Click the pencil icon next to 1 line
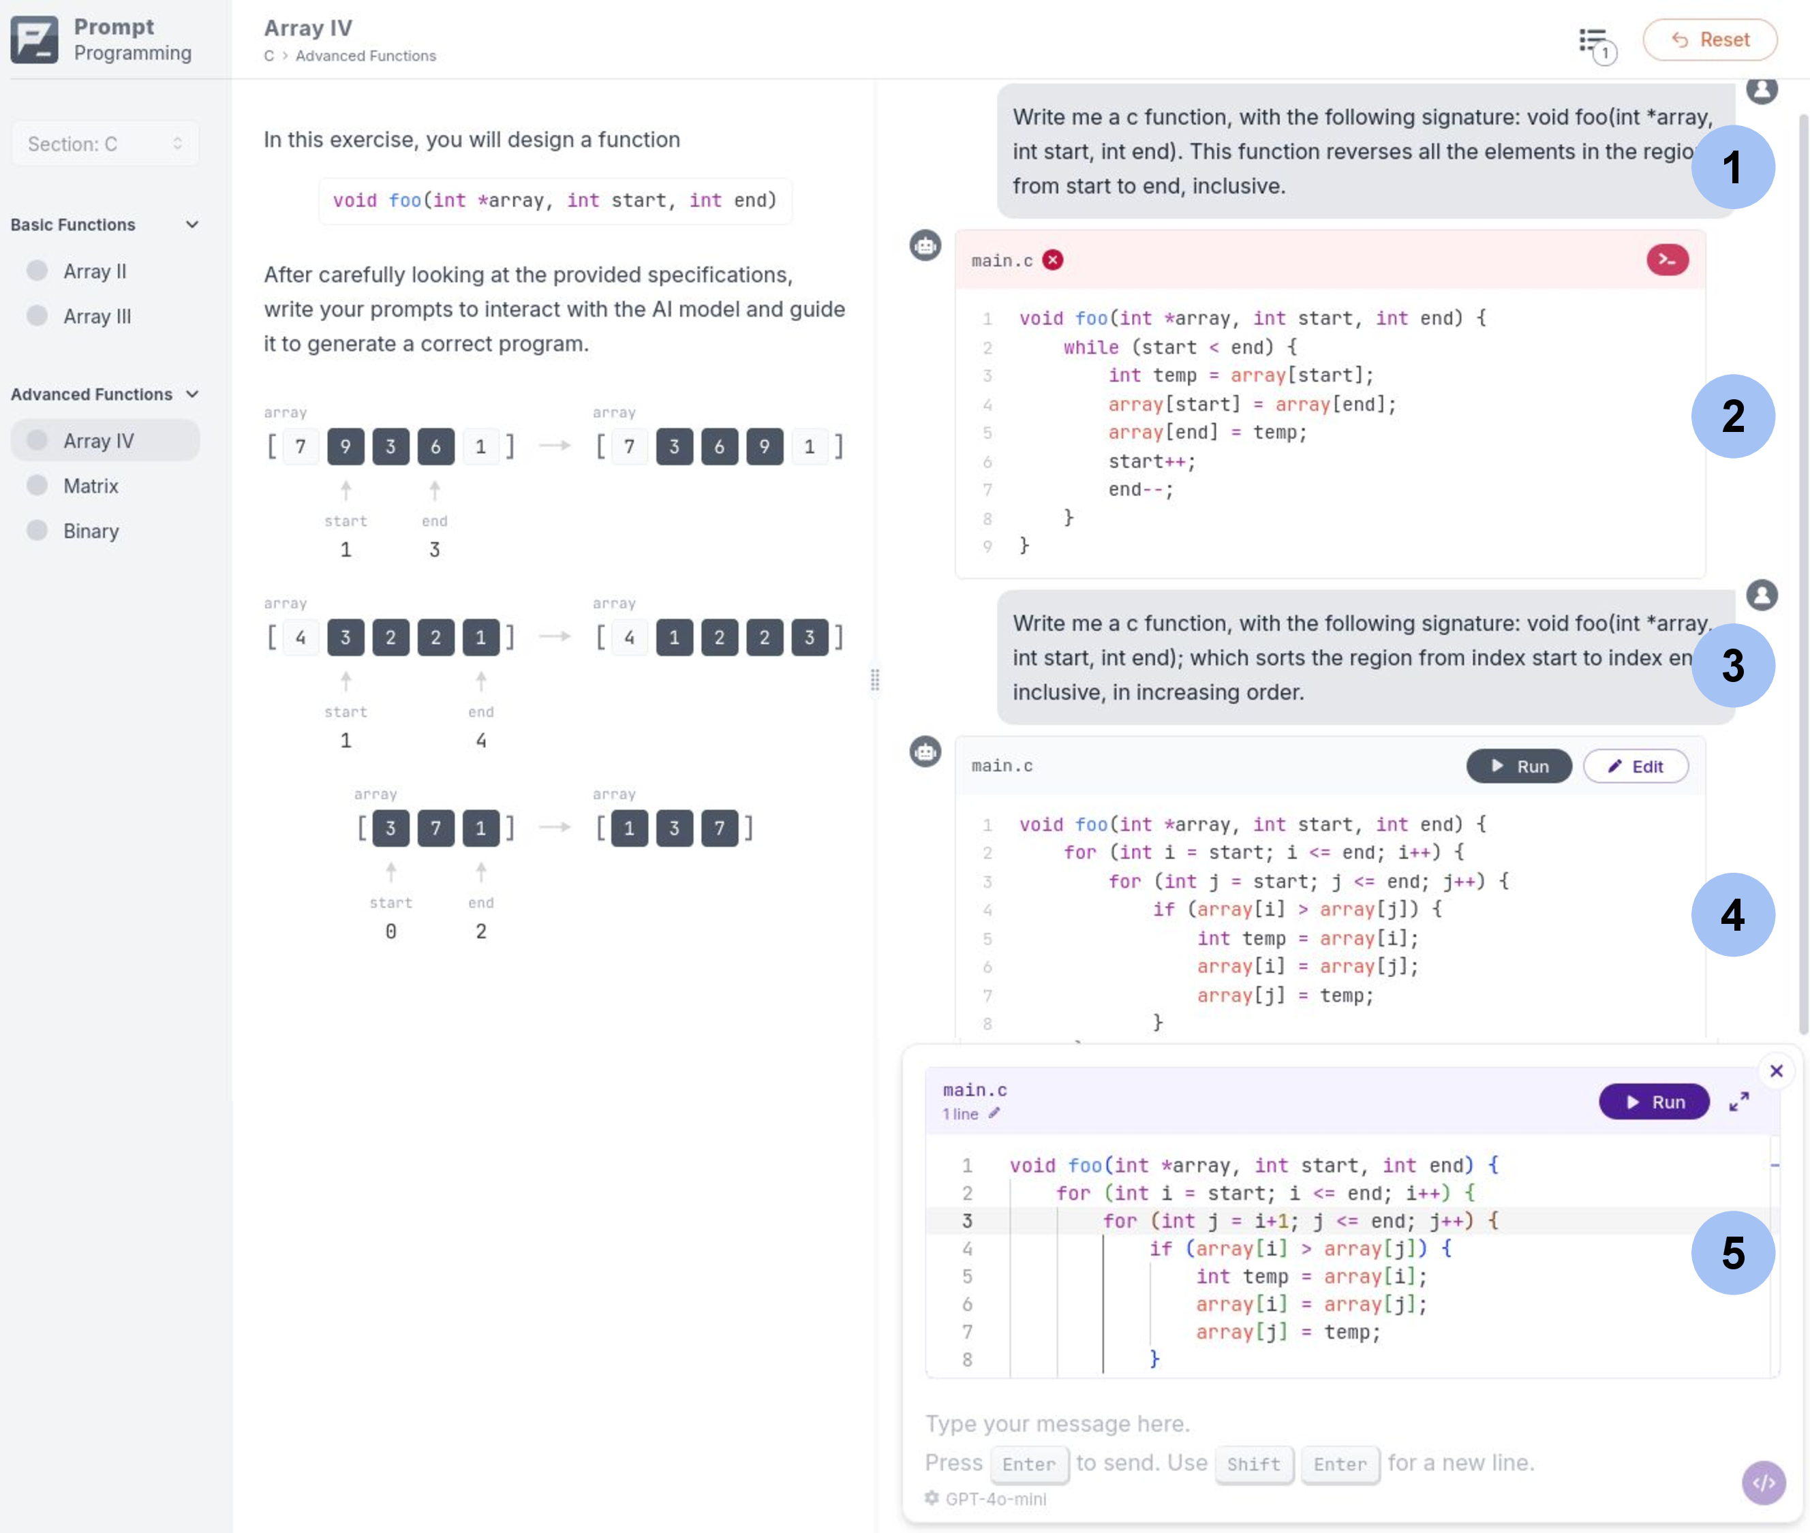 pyautogui.click(x=994, y=1113)
